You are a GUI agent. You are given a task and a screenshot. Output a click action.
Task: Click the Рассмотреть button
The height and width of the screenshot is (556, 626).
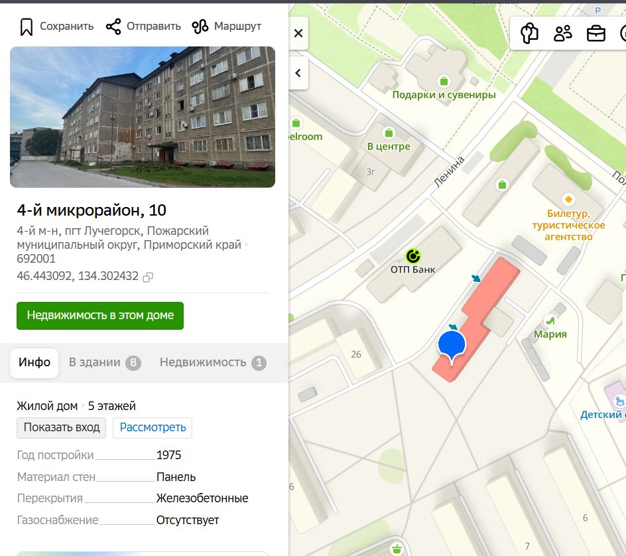coord(153,427)
